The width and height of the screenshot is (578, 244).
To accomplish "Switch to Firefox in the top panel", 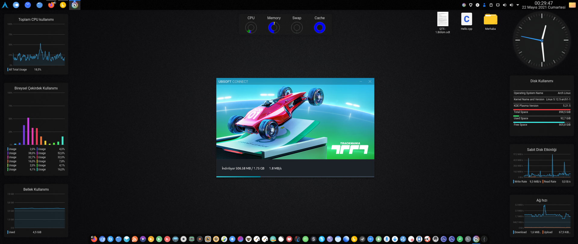I will (x=51, y=5).
